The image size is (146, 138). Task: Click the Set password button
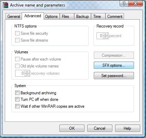[114, 76]
